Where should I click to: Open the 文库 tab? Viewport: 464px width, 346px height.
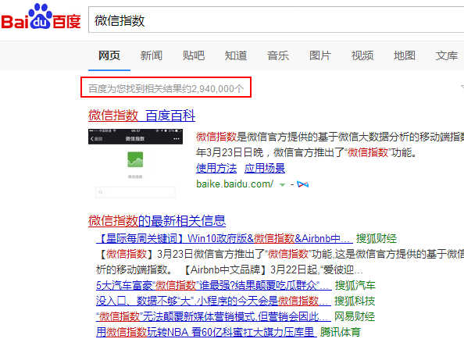[x=447, y=55]
